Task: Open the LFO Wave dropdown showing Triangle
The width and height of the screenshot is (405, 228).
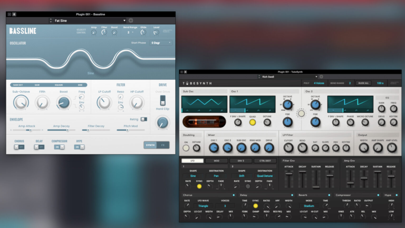Action: click(203, 206)
